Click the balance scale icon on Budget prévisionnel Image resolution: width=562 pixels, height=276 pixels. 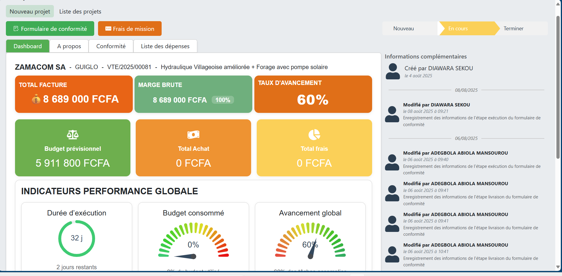(x=72, y=135)
